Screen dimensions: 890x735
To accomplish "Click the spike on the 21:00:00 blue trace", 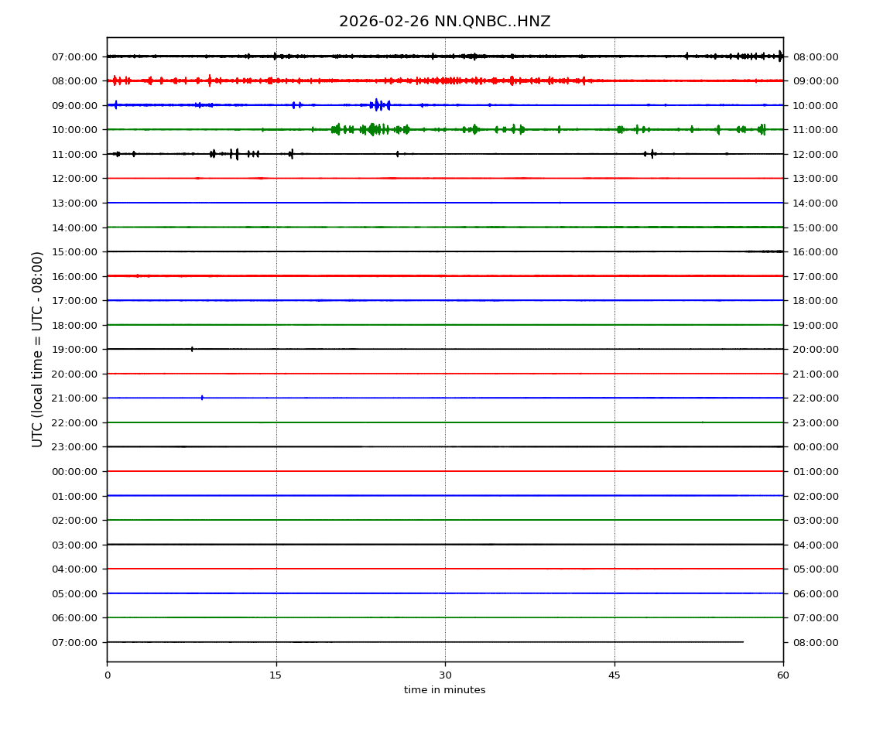I will [x=202, y=398].
